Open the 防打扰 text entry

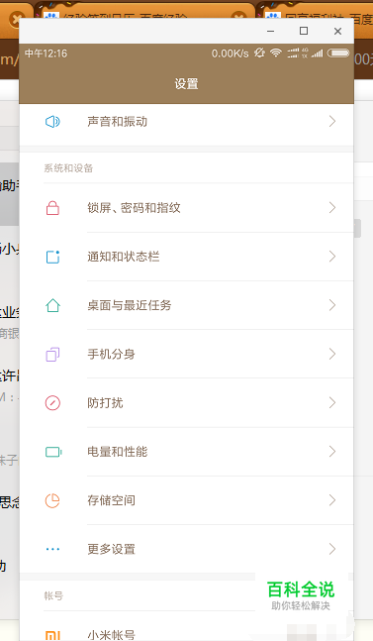(x=105, y=403)
